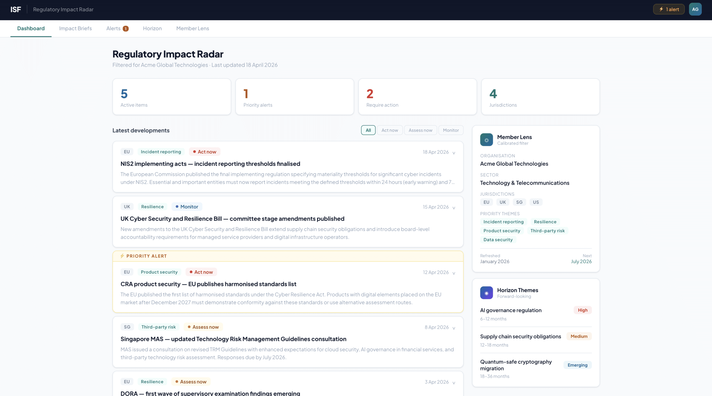Click the Horizon Themes panel icon
The width and height of the screenshot is (712, 396).
click(x=486, y=293)
